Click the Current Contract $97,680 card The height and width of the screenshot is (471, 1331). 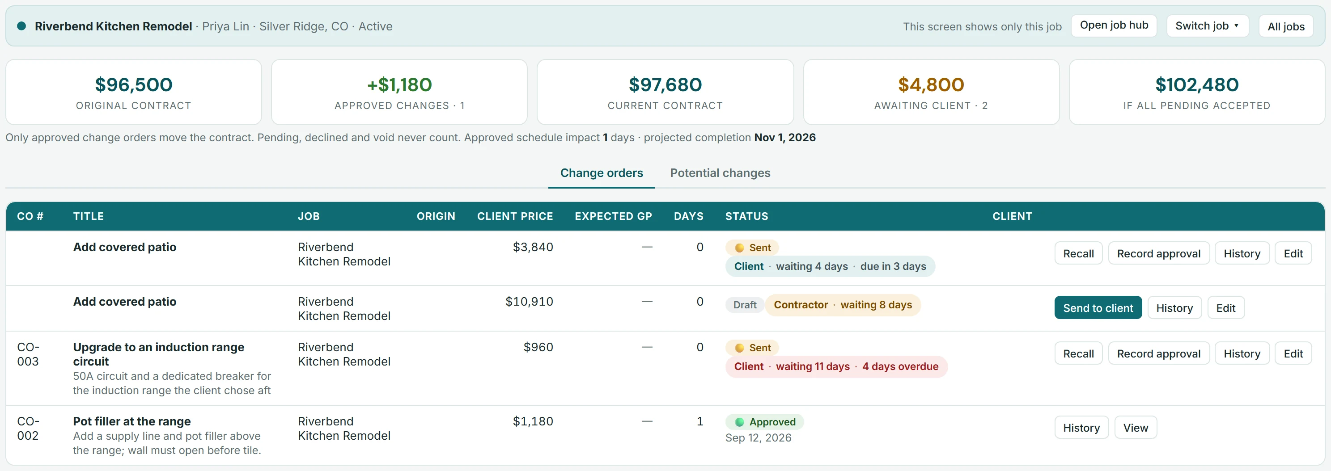(665, 92)
